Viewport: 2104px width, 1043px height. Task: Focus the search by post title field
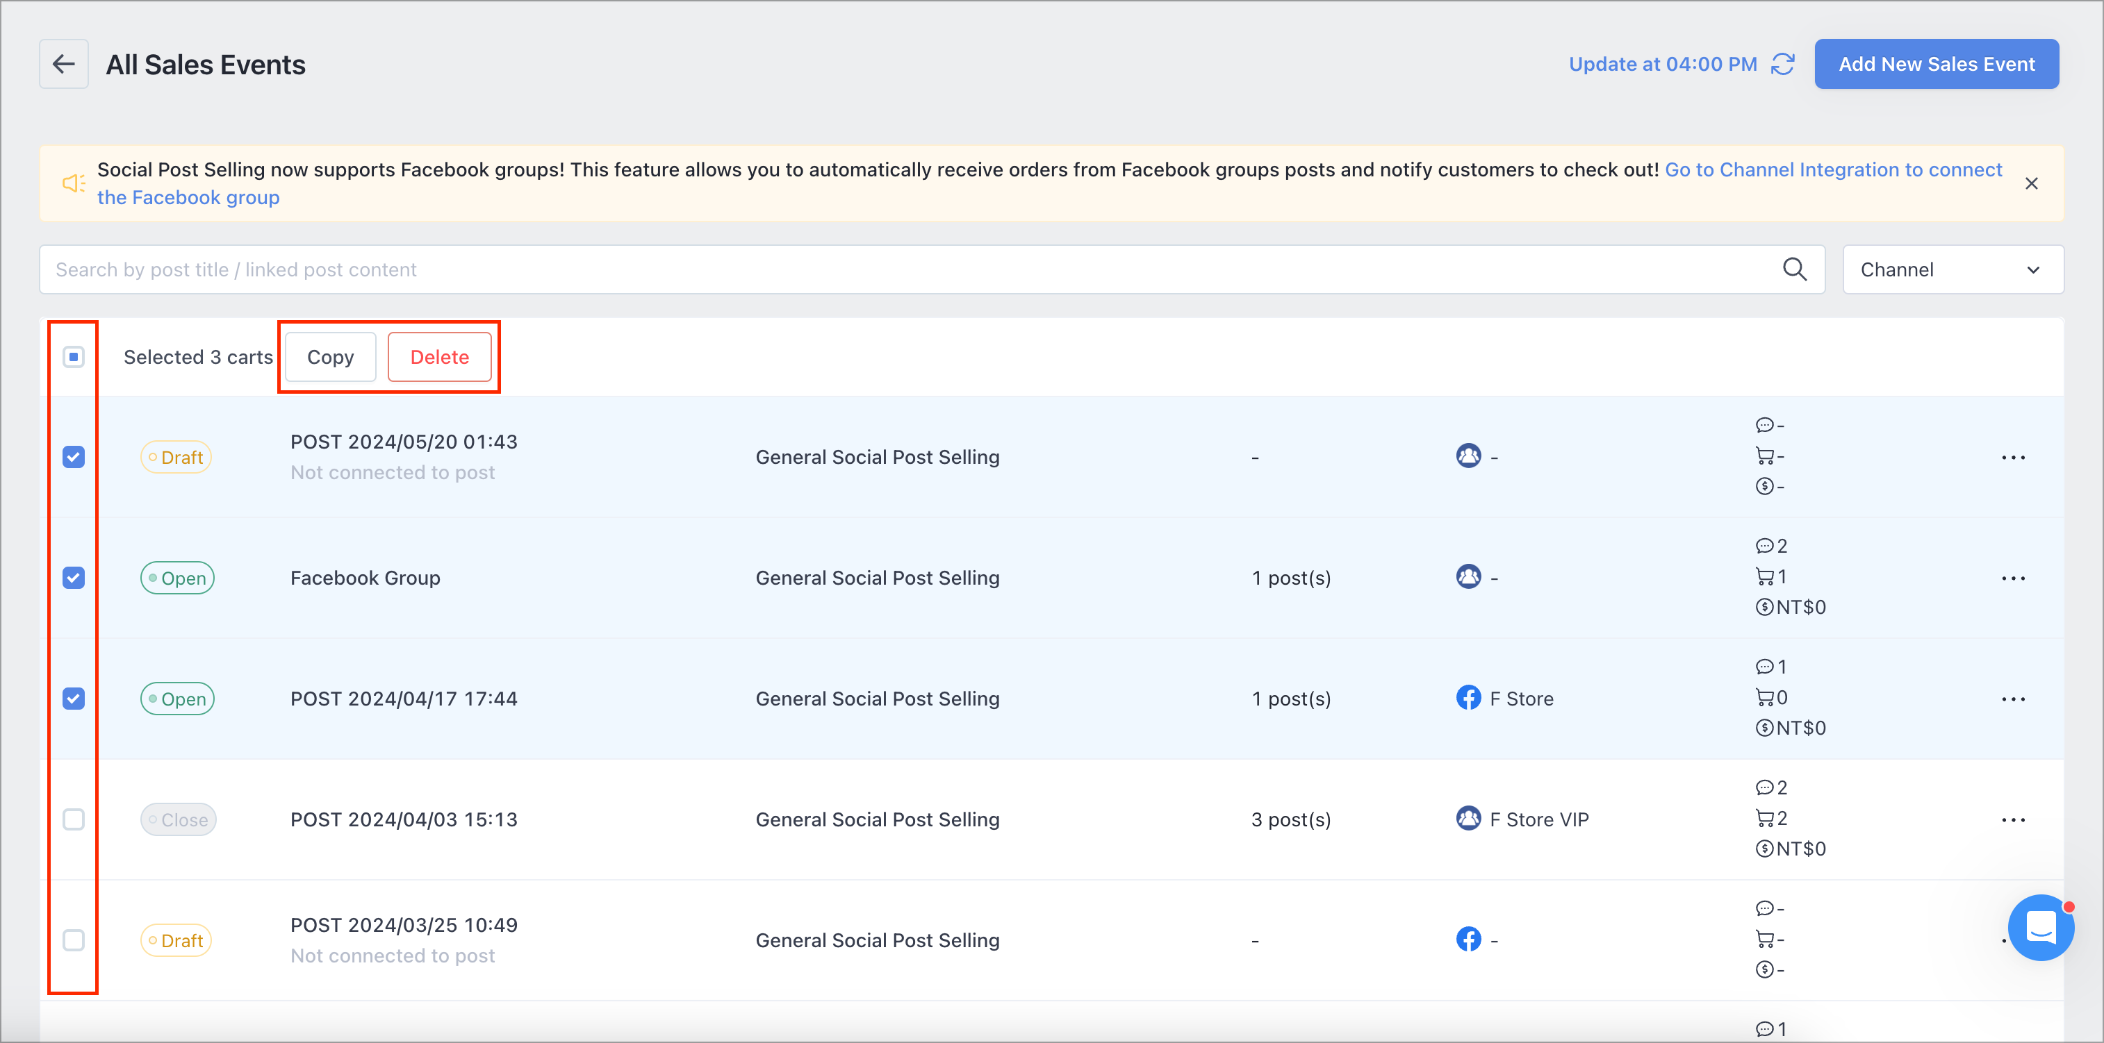[931, 269]
